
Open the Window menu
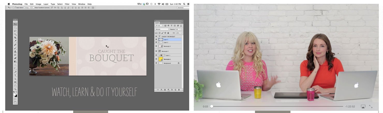pos(82,4)
